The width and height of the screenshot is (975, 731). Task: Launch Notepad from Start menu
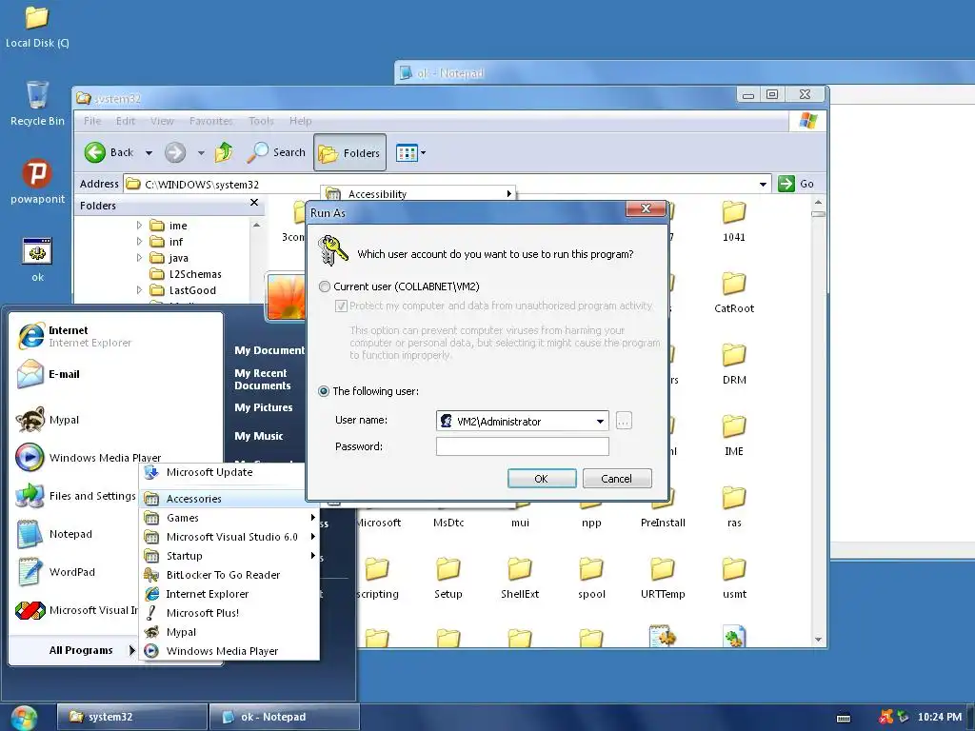(x=76, y=534)
